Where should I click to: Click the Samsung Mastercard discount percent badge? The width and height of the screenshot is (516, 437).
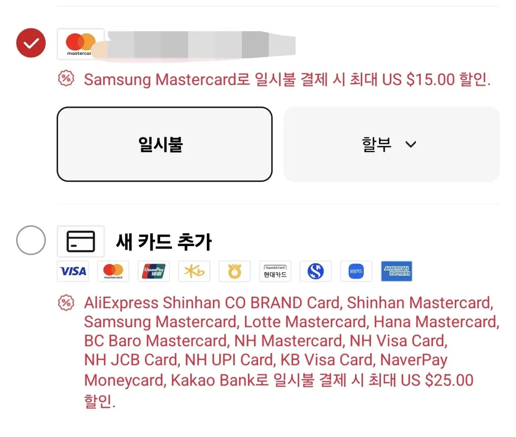66,78
